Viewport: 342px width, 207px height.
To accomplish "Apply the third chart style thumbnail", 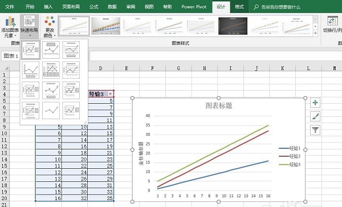I will click(x=137, y=26).
